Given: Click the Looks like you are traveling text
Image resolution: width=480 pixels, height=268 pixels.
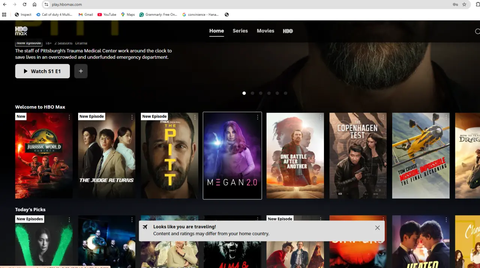Looking at the screenshot, I should coord(184,227).
